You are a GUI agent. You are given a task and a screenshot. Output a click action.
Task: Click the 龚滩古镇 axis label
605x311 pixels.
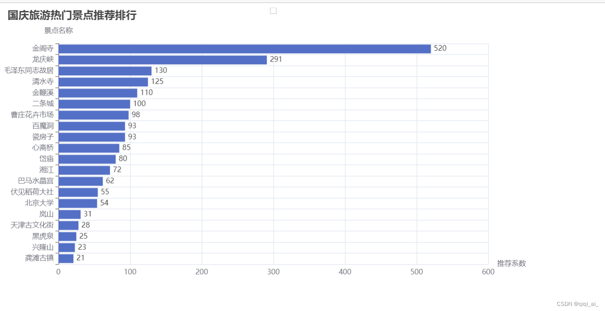click(x=40, y=258)
